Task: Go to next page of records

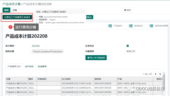Action: tap(160, 74)
